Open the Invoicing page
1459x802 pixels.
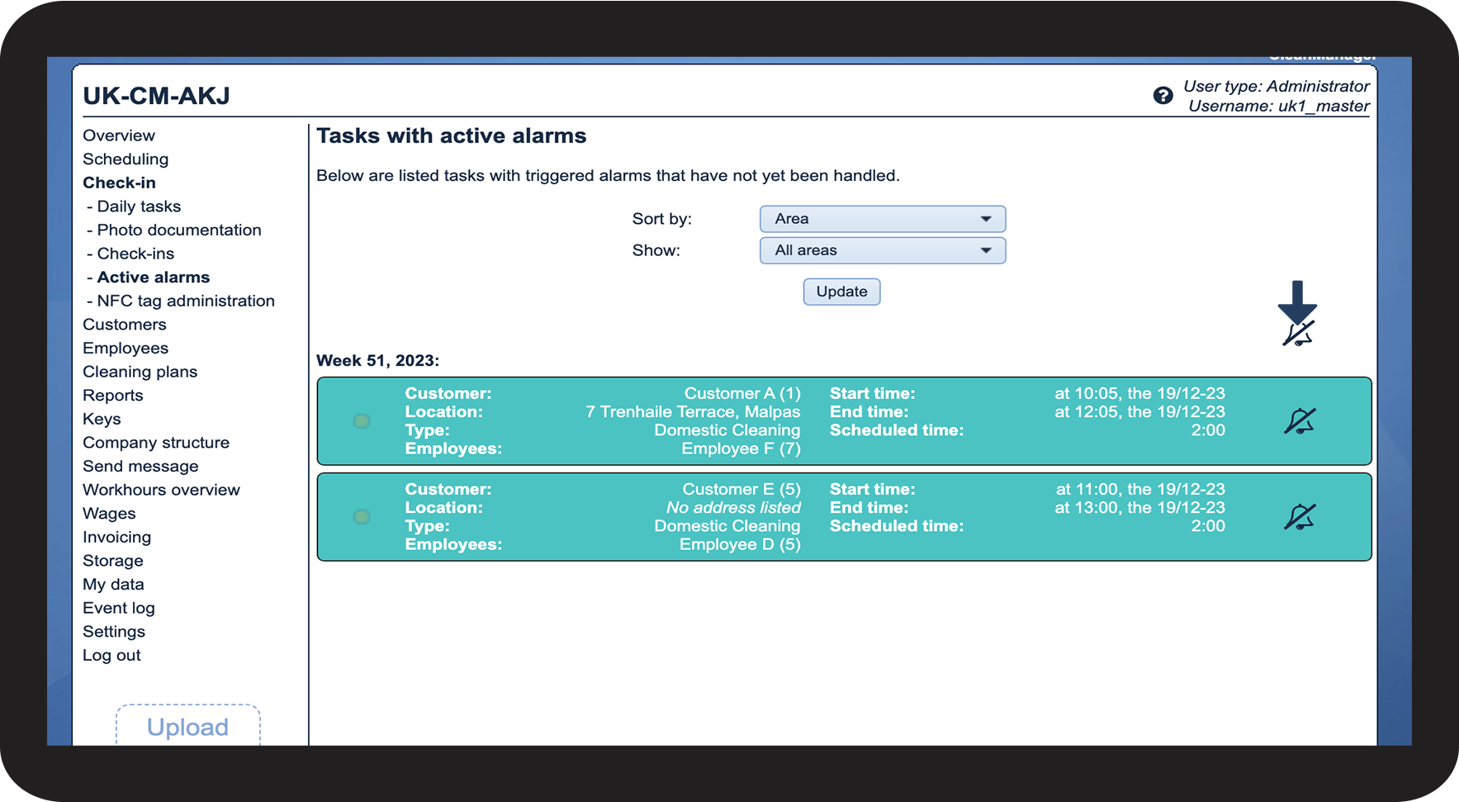[x=116, y=537]
